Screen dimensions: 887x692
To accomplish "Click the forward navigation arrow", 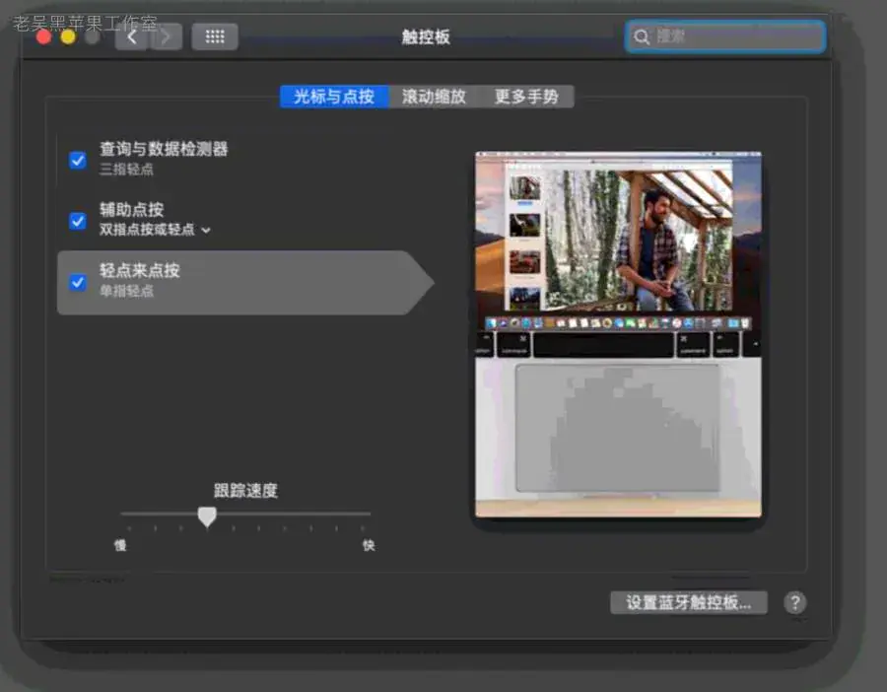I will pyautogui.click(x=166, y=37).
